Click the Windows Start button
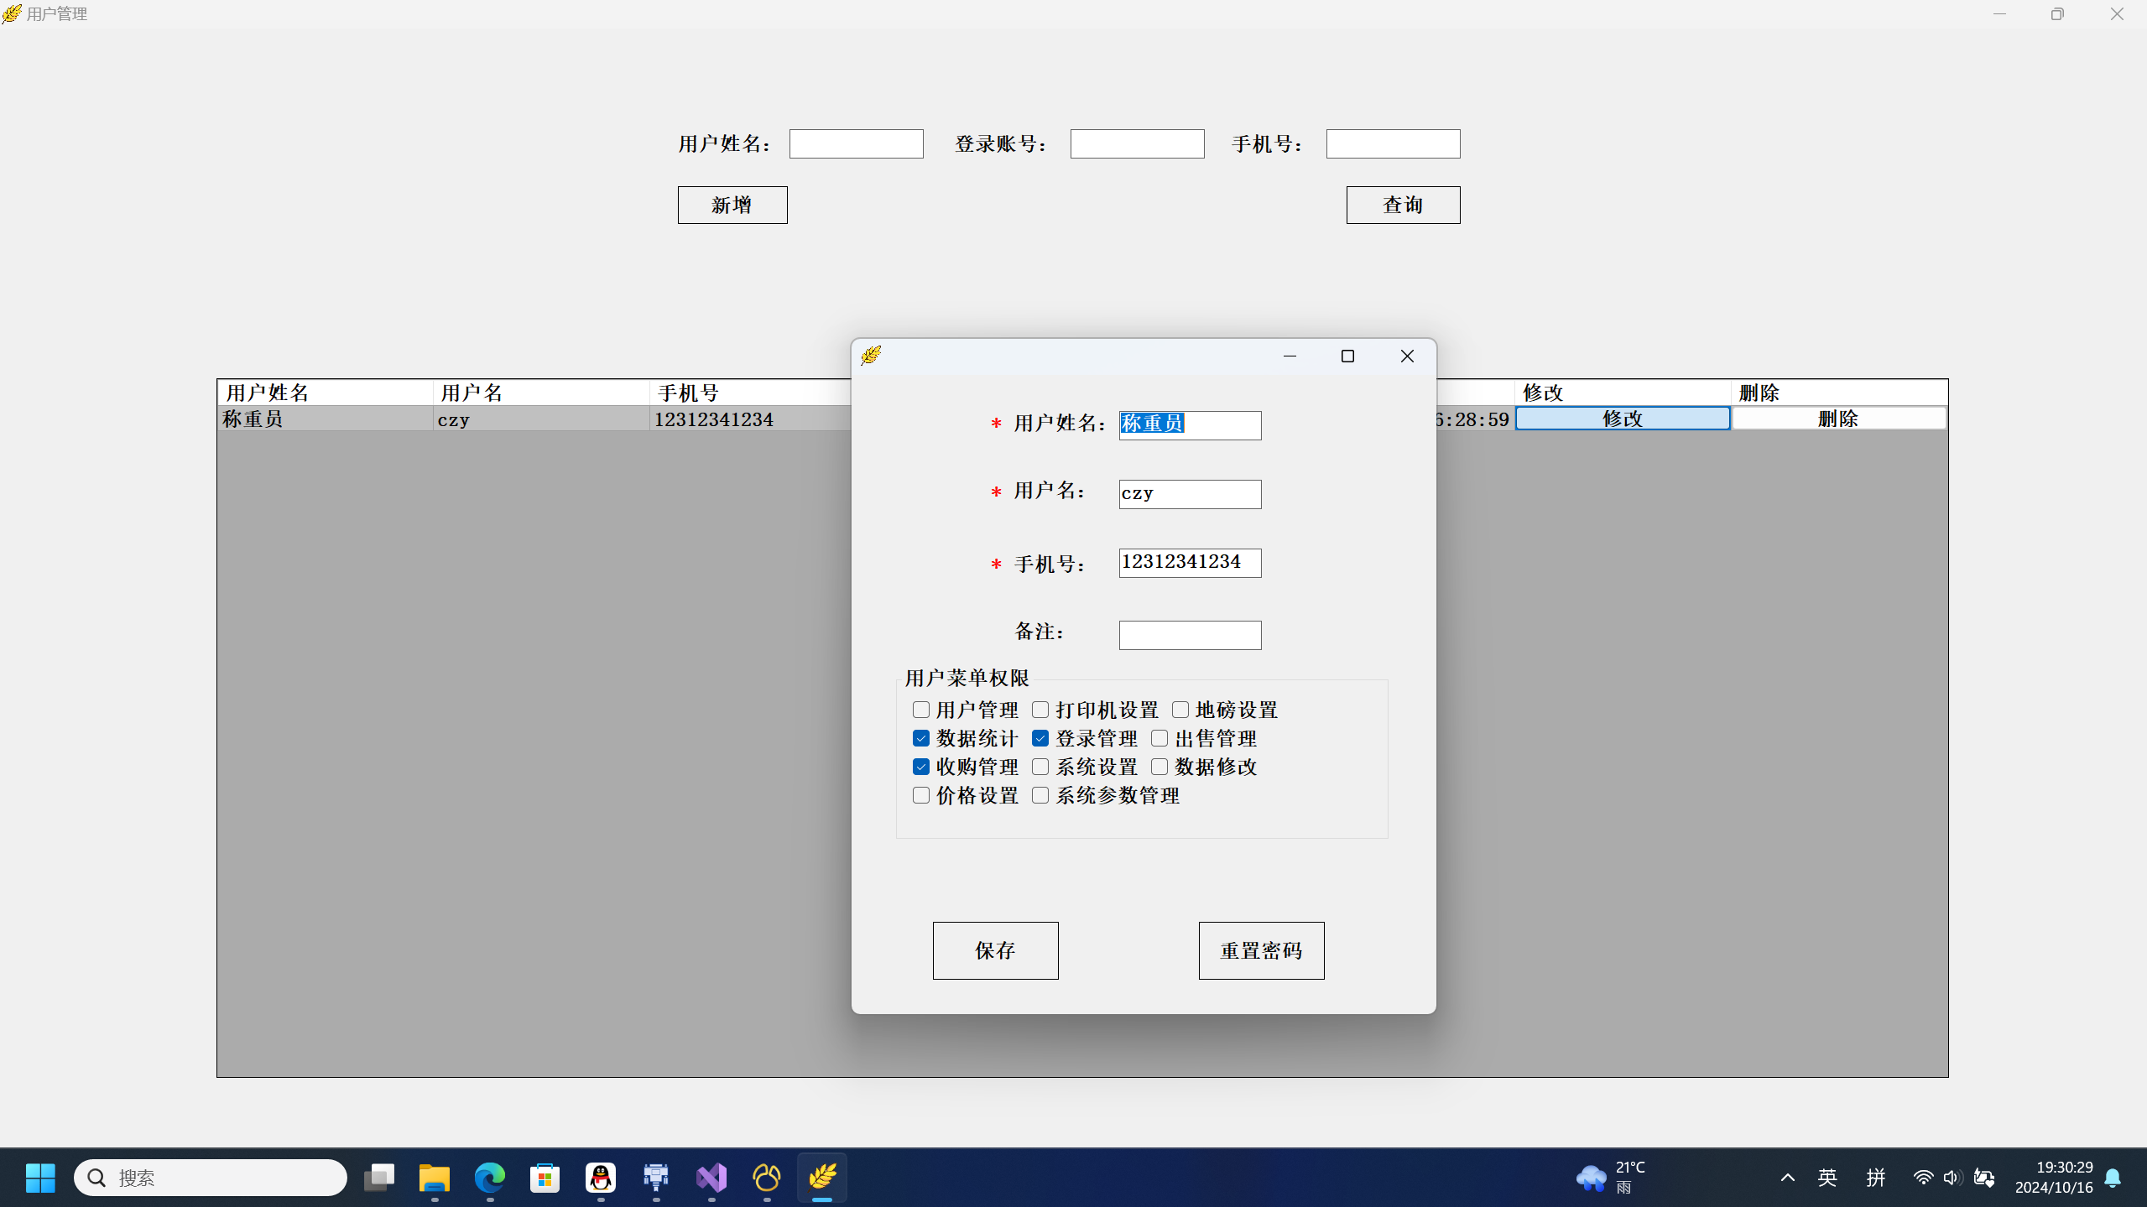 40,1178
